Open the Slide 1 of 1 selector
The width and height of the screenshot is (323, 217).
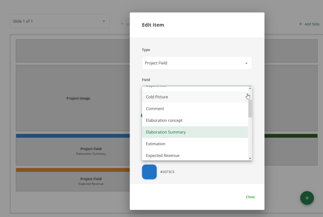[x=59, y=21]
